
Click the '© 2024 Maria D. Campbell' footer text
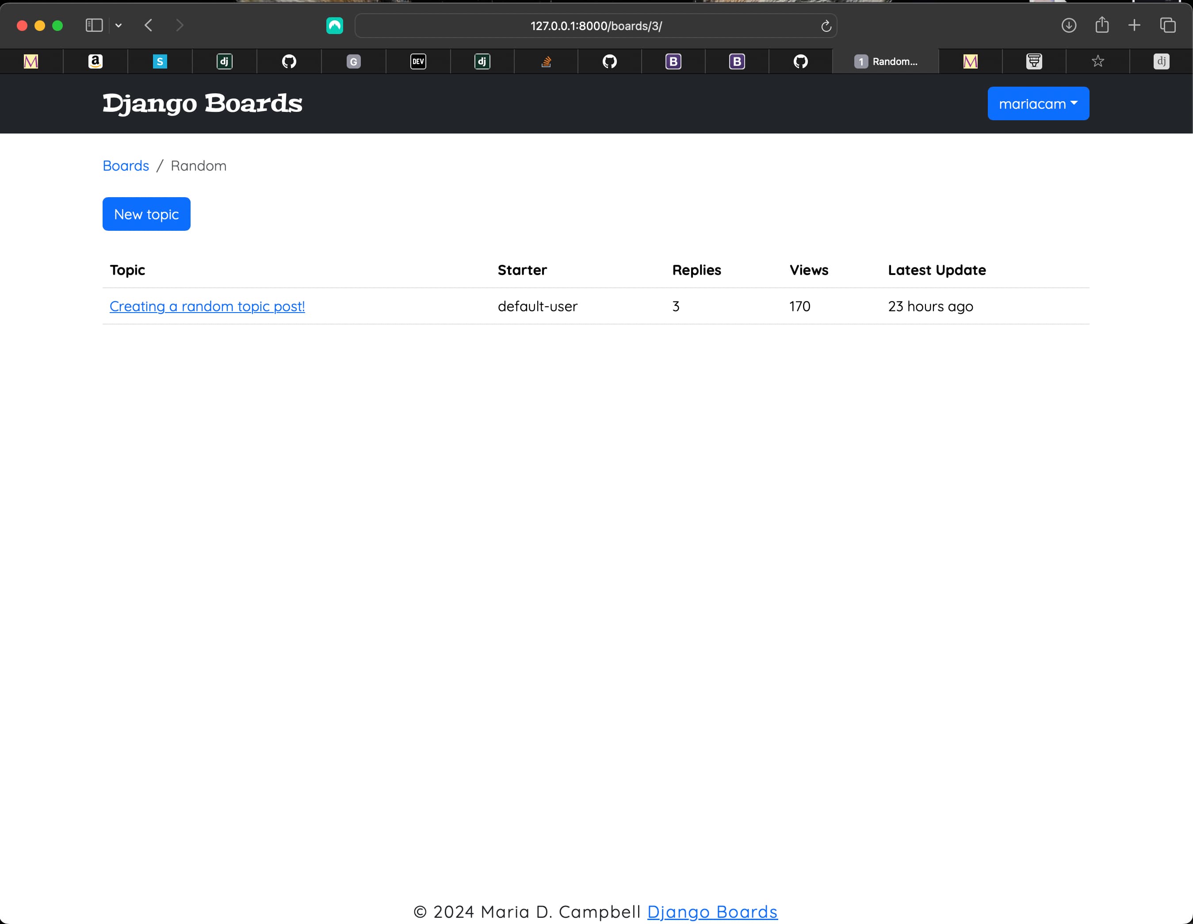pyautogui.click(x=527, y=912)
